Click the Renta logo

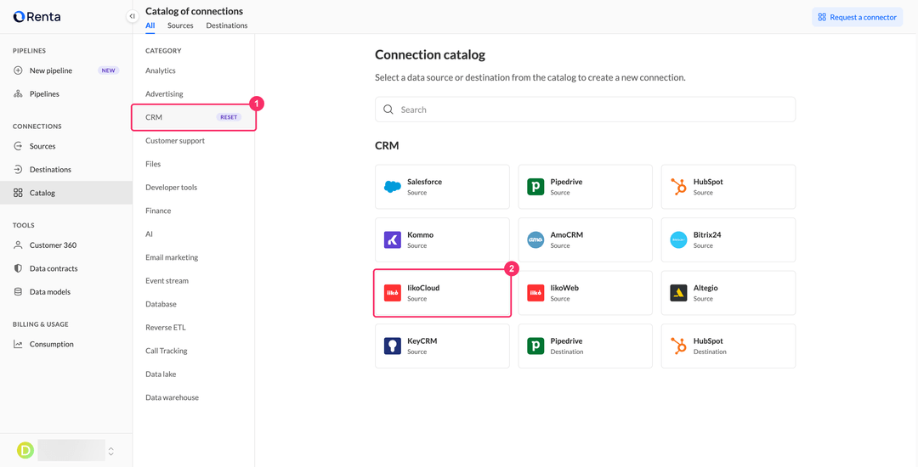pyautogui.click(x=37, y=17)
